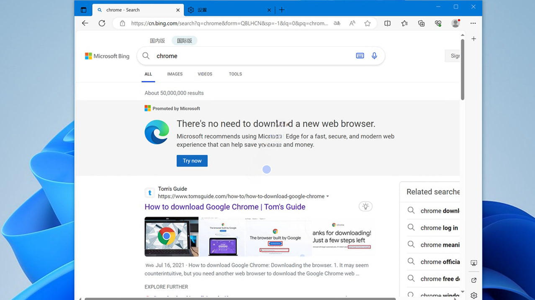This screenshot has width=535, height=300.
Task: Open the browser profile avatar
Action: click(455, 23)
